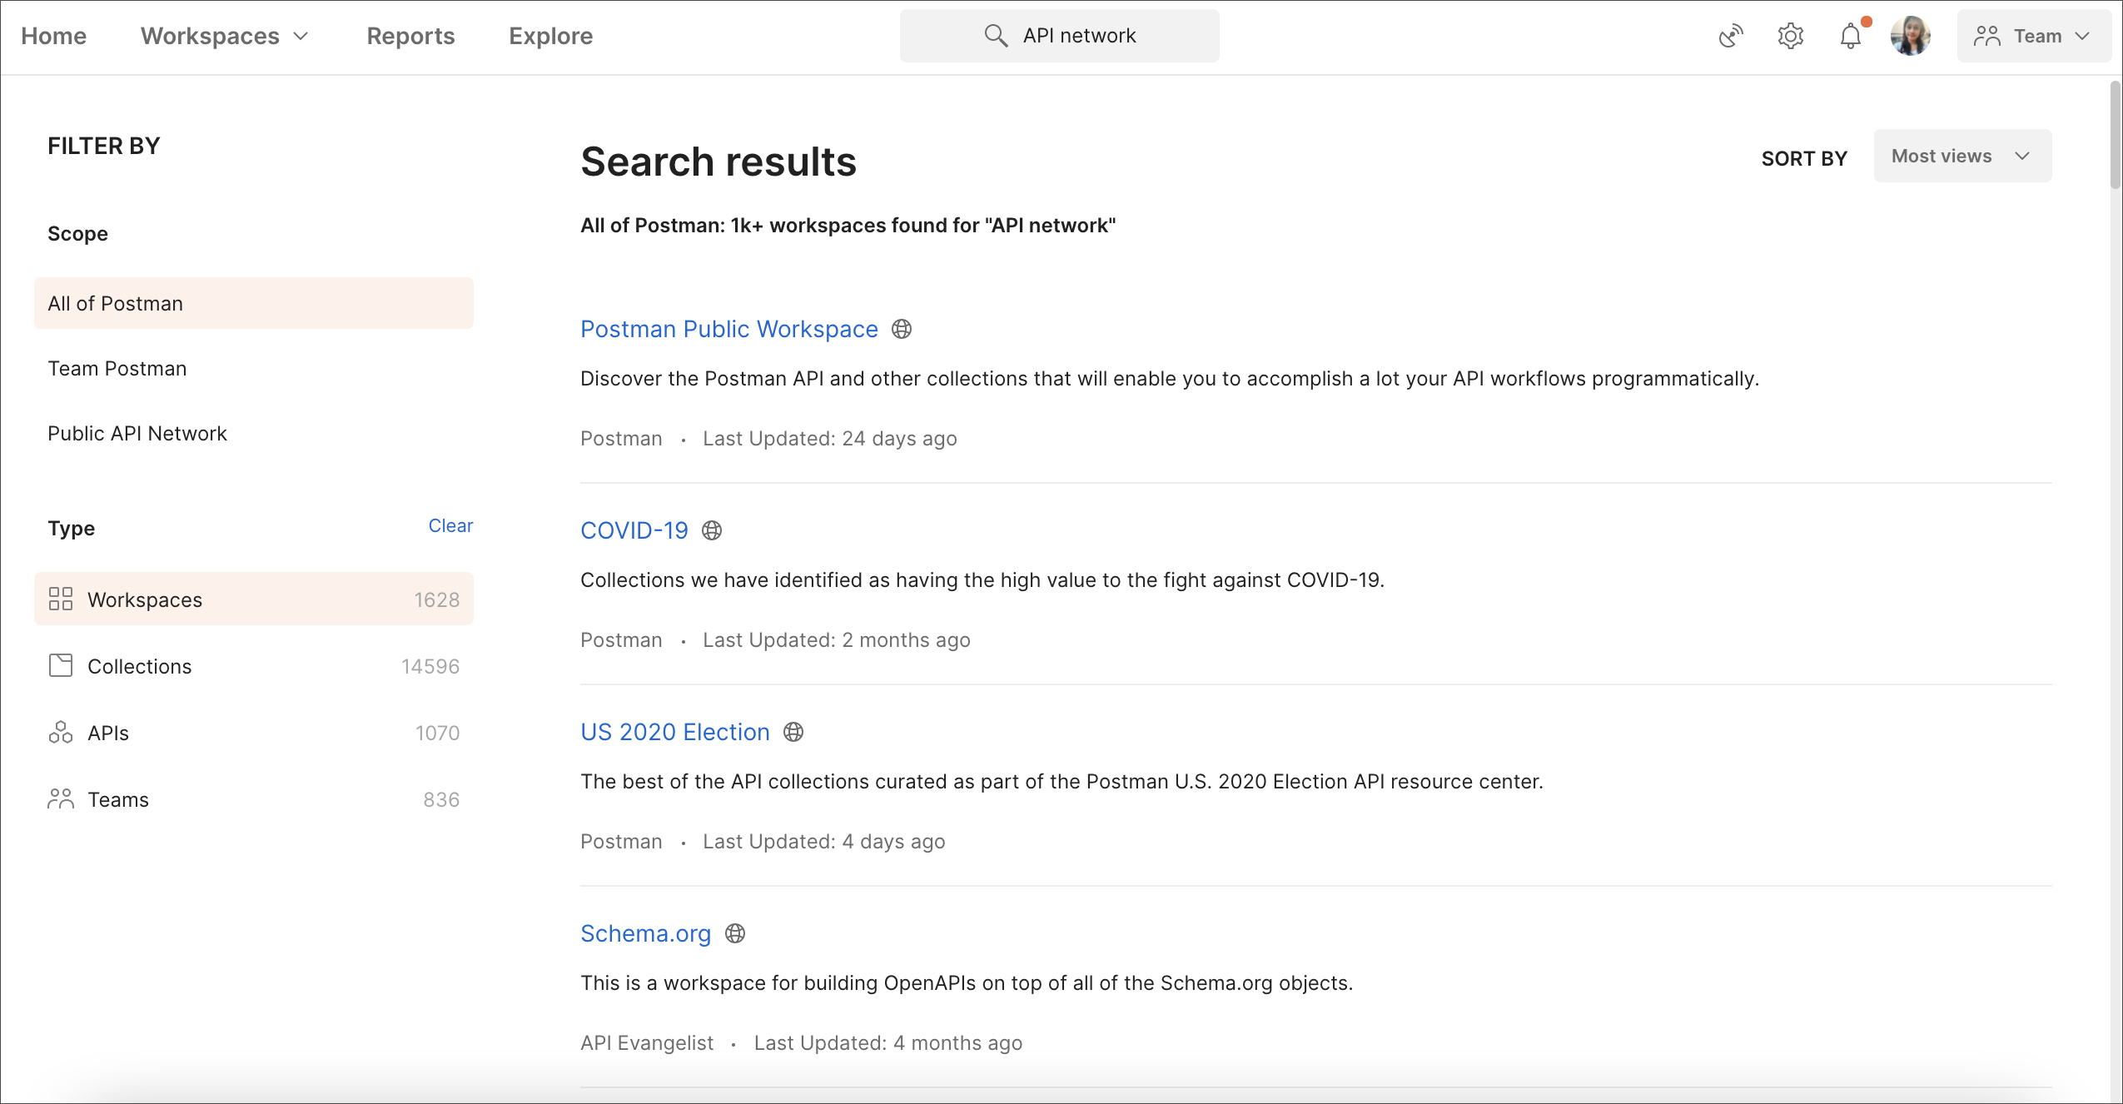The width and height of the screenshot is (2123, 1104).
Task: Click globe icon beside Schema.org
Action: point(735,933)
